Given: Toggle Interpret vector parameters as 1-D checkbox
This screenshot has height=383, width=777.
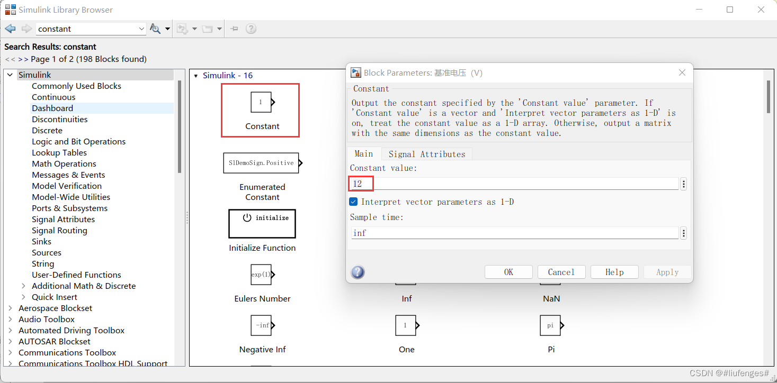Looking at the screenshot, I should (x=353, y=202).
